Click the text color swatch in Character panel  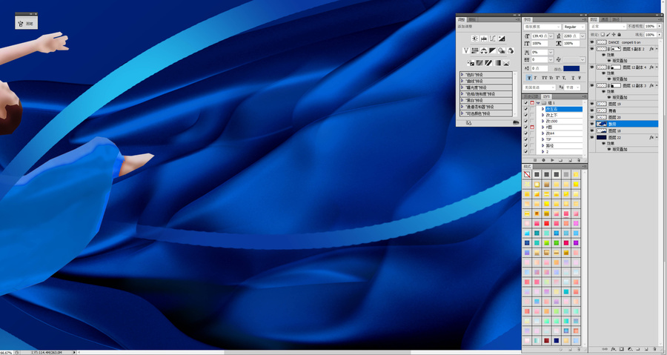coord(571,68)
